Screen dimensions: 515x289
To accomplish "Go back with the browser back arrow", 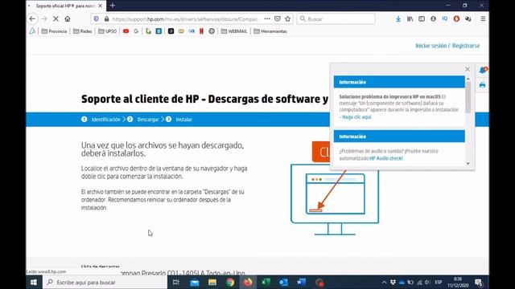I will 32,19.
